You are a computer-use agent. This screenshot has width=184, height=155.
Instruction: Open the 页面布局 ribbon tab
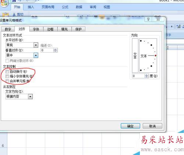48,7
